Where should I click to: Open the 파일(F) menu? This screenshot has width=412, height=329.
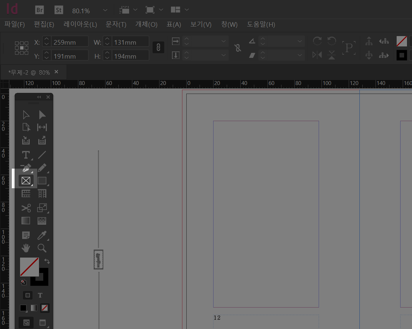coord(14,24)
